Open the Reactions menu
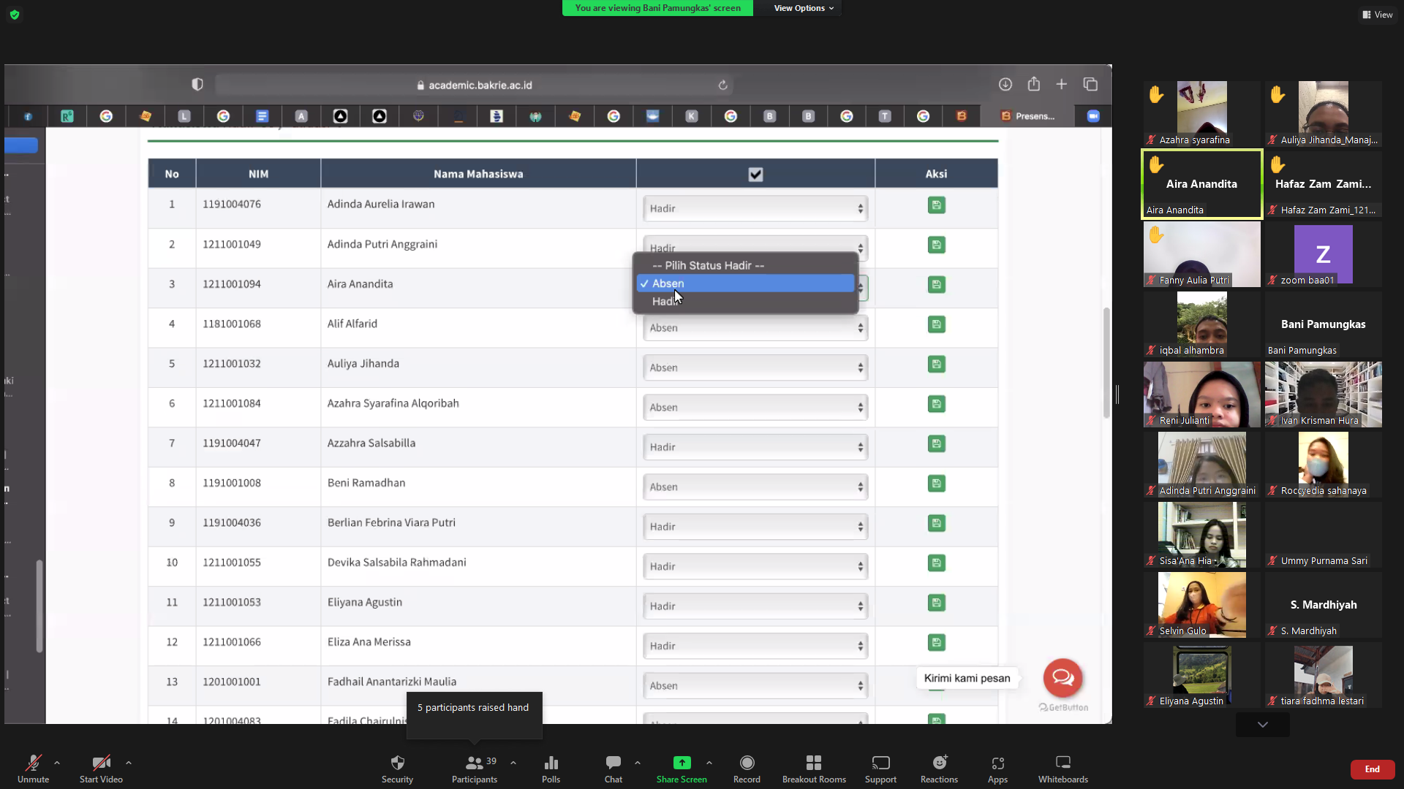1404x789 pixels. coord(940,769)
